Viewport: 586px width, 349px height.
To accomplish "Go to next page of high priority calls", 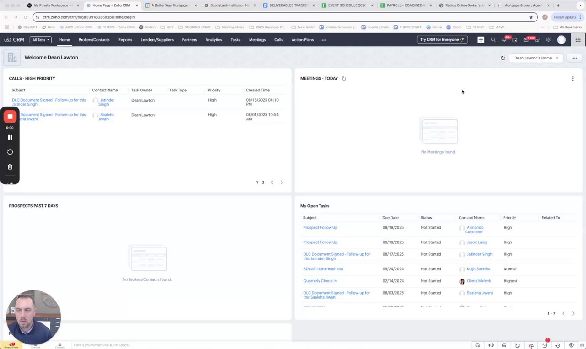I will click(x=282, y=183).
